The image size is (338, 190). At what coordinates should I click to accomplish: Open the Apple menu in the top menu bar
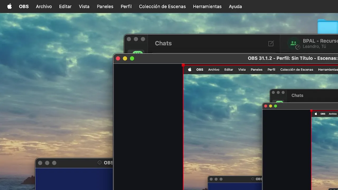10,6
